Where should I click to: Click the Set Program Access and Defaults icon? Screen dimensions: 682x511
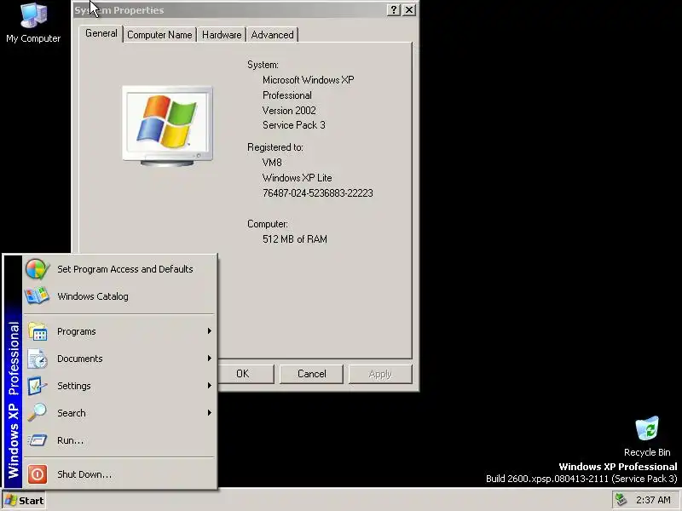tap(37, 269)
